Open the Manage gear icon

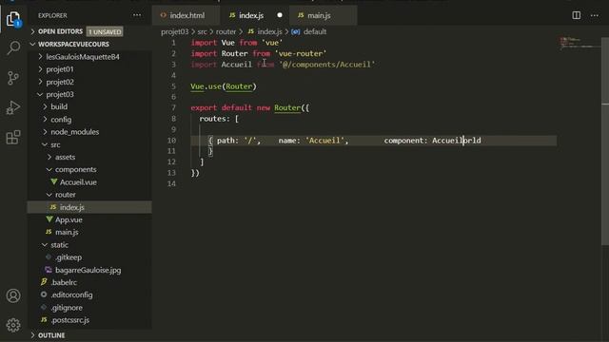tap(13, 325)
